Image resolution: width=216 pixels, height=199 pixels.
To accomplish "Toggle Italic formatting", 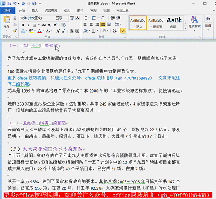I will click(29, 25).
